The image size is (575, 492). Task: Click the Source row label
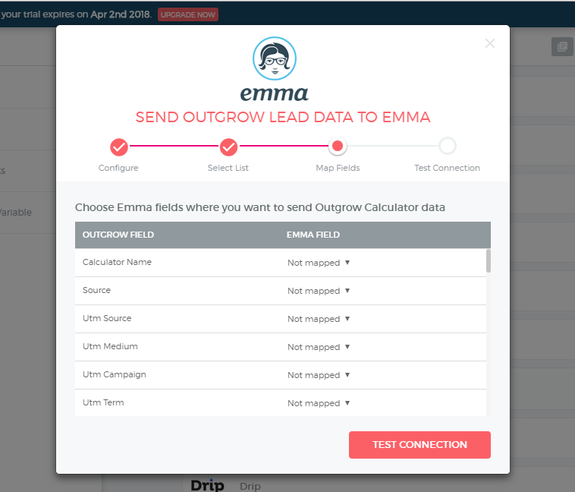tap(96, 290)
